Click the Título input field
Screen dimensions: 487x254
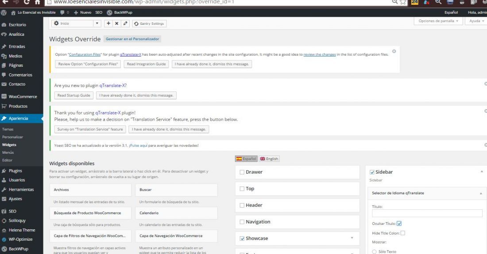coord(427,213)
